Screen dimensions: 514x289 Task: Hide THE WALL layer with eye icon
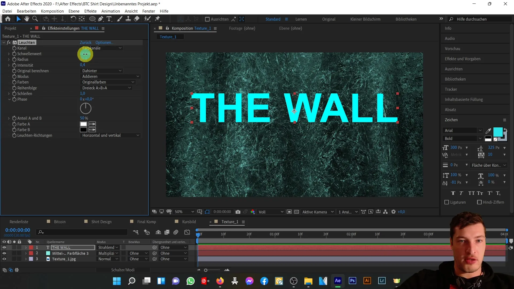tap(4, 248)
